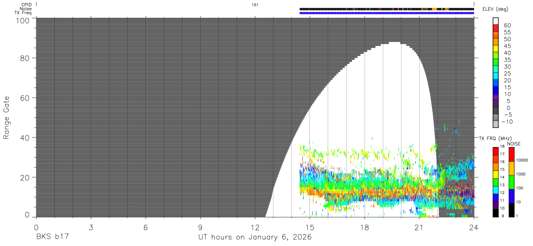Click the 9 tick label on UT hours axis
The height and width of the screenshot is (246, 533).
point(200,227)
